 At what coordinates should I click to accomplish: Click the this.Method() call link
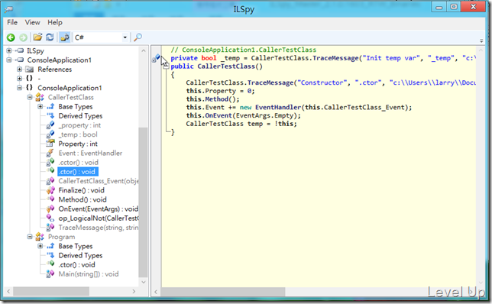(x=216, y=99)
